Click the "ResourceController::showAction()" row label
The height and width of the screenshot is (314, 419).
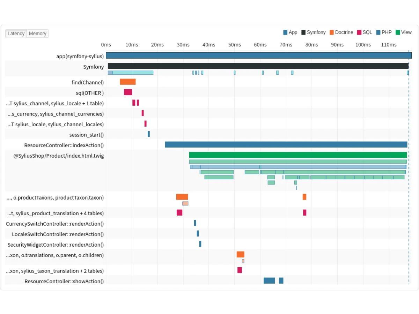tap(64, 281)
